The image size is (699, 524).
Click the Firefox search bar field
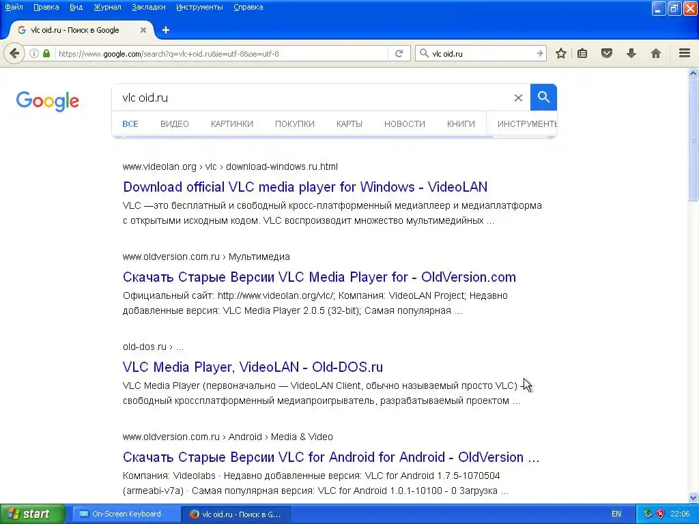pos(481,53)
